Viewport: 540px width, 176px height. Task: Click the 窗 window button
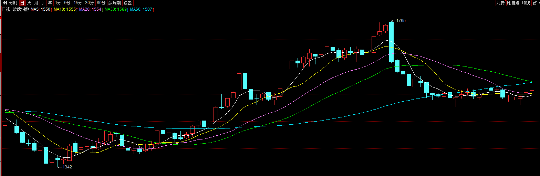pos(534,3)
